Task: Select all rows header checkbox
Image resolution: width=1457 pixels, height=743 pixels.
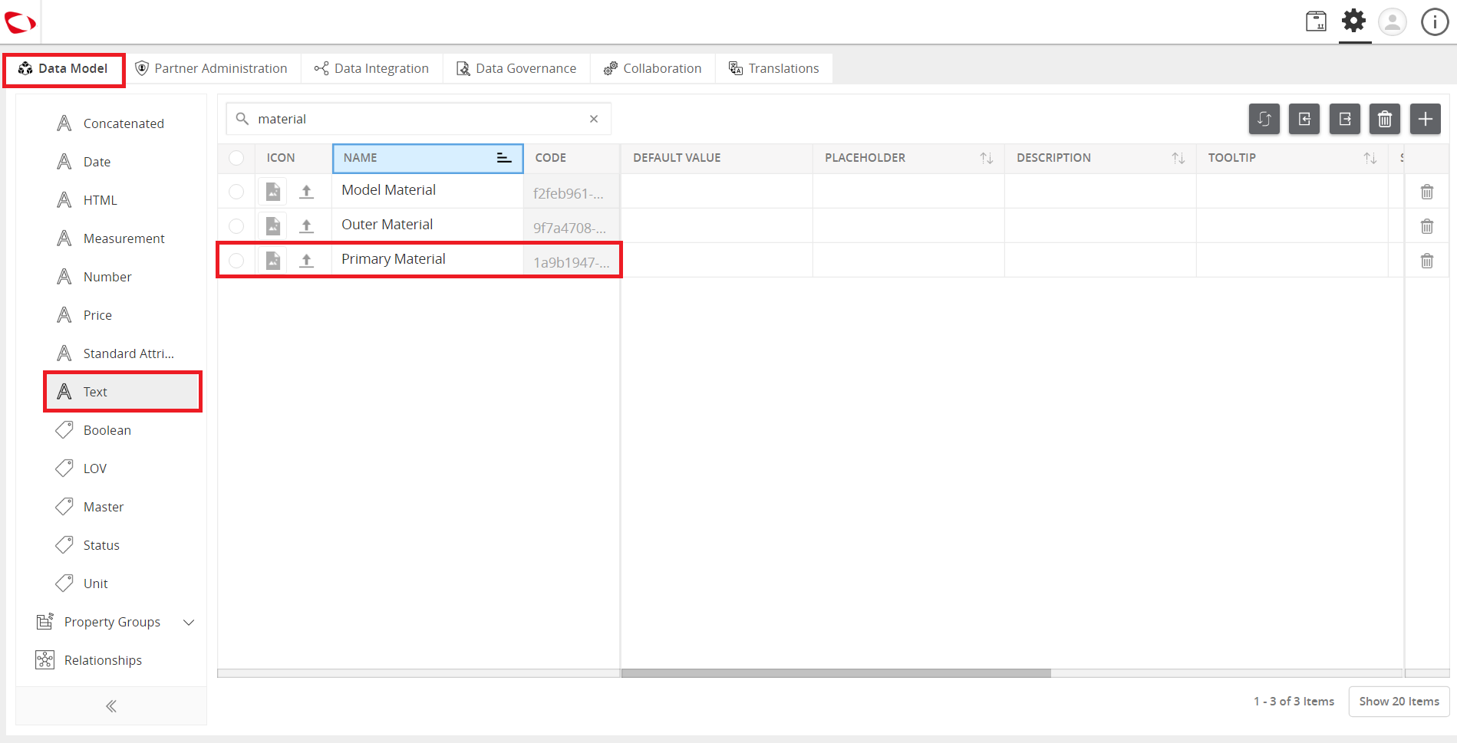Action: 236,158
